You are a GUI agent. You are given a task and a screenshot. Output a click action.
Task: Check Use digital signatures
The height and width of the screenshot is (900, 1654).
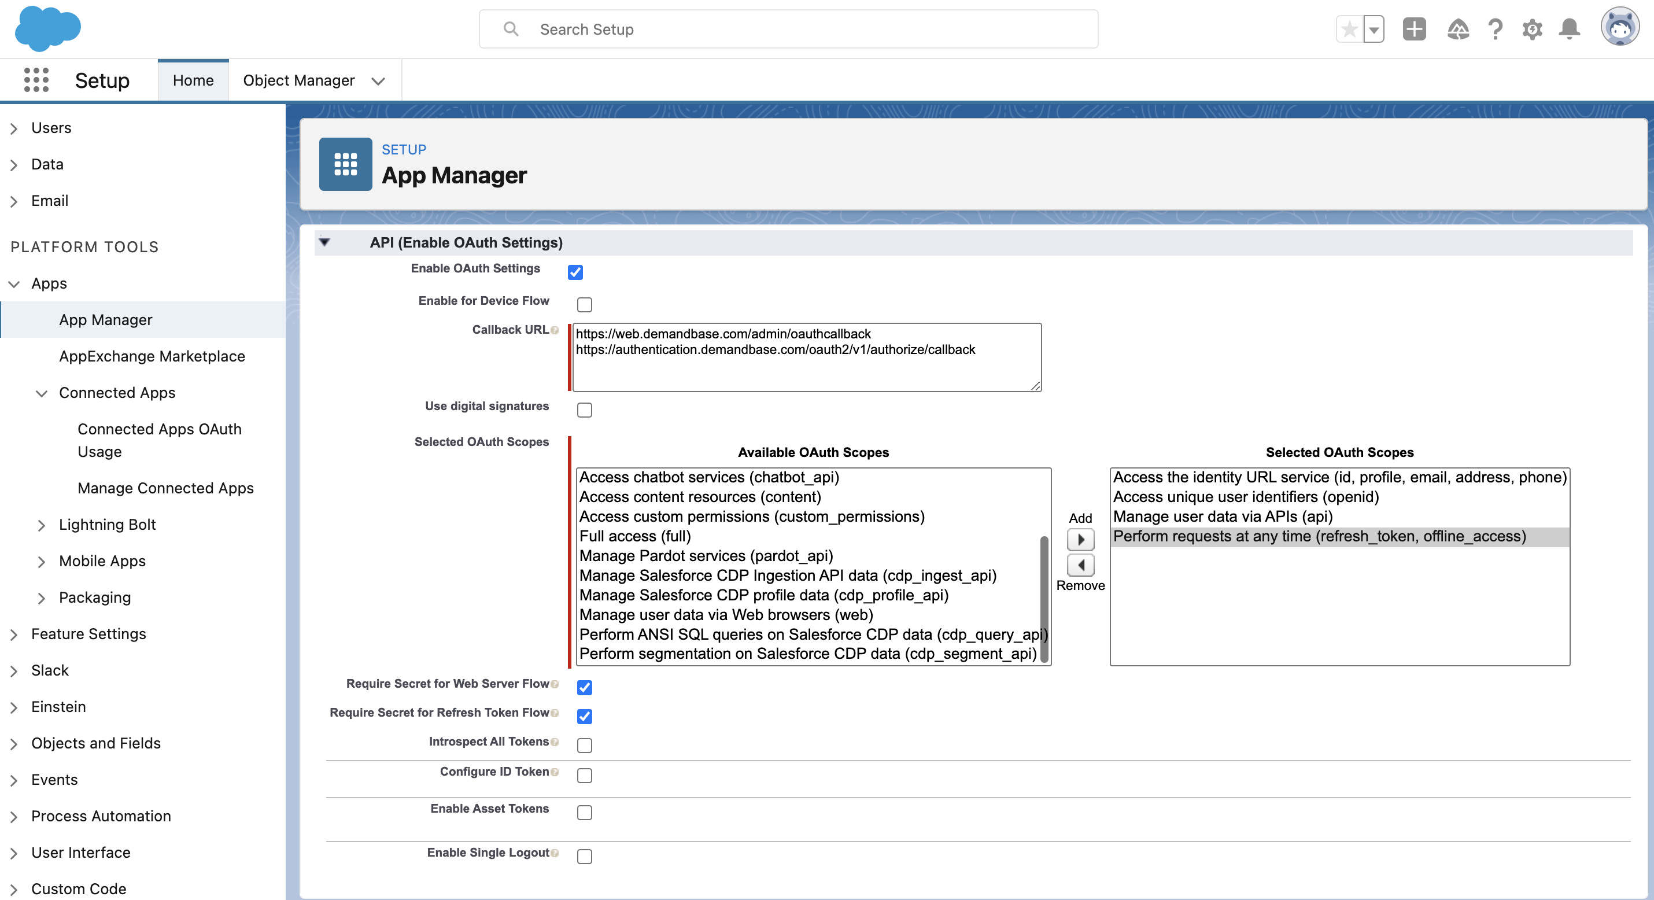(584, 410)
